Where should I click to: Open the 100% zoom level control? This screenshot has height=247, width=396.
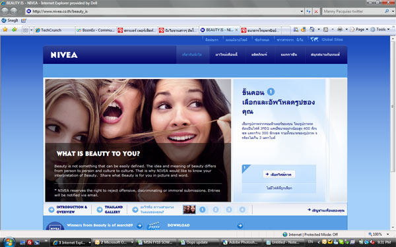pos(379,234)
